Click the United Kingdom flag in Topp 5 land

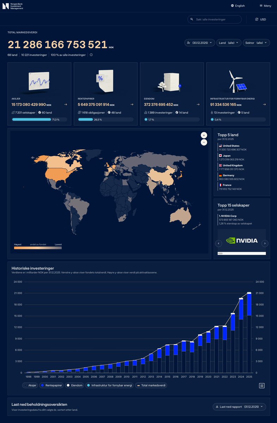[x=220, y=165]
